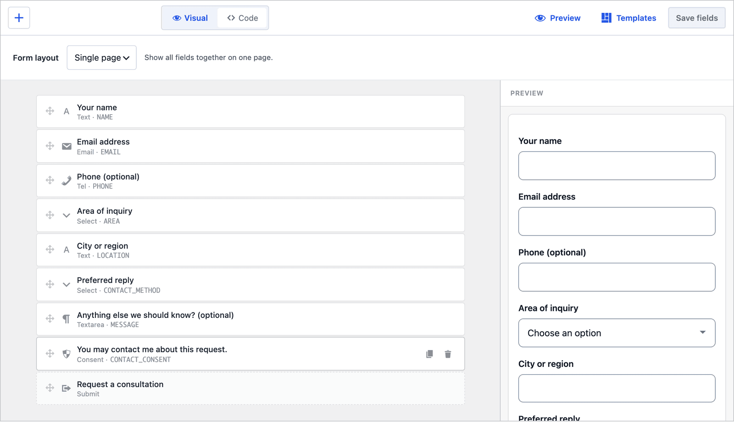Click the drag handle for Your name

click(50, 111)
